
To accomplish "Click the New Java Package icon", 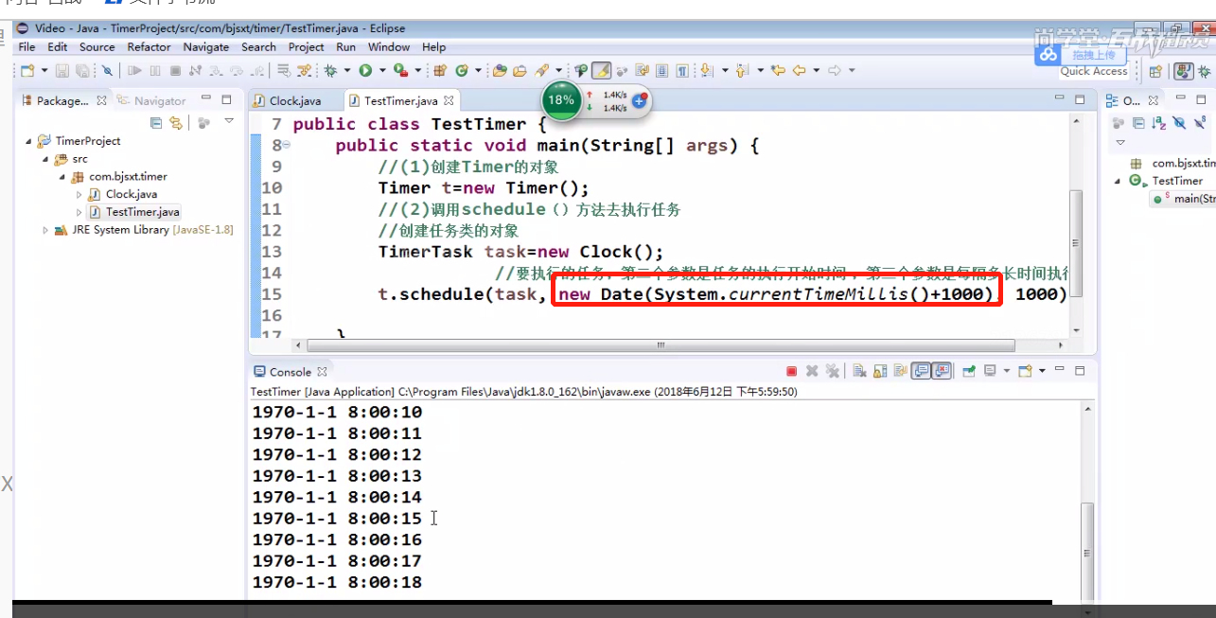I will click(440, 71).
